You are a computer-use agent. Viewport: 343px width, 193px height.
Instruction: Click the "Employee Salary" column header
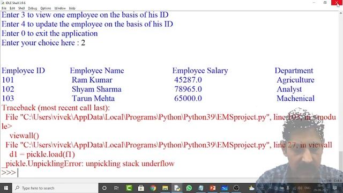200,71
